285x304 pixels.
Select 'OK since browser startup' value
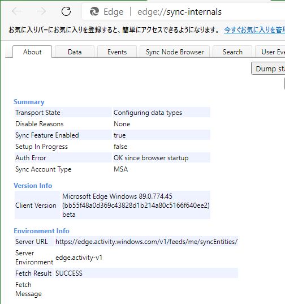[x=151, y=158]
